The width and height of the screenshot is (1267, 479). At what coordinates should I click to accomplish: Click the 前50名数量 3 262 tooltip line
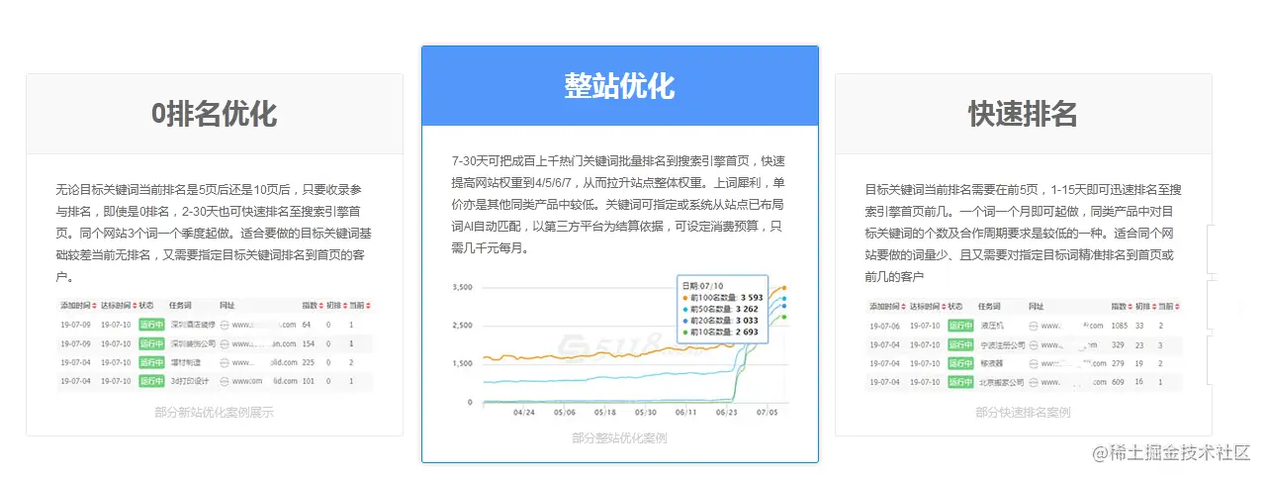coord(720,309)
